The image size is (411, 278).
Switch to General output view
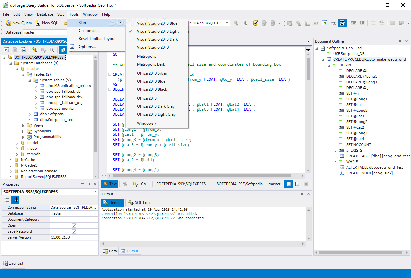click(x=113, y=203)
